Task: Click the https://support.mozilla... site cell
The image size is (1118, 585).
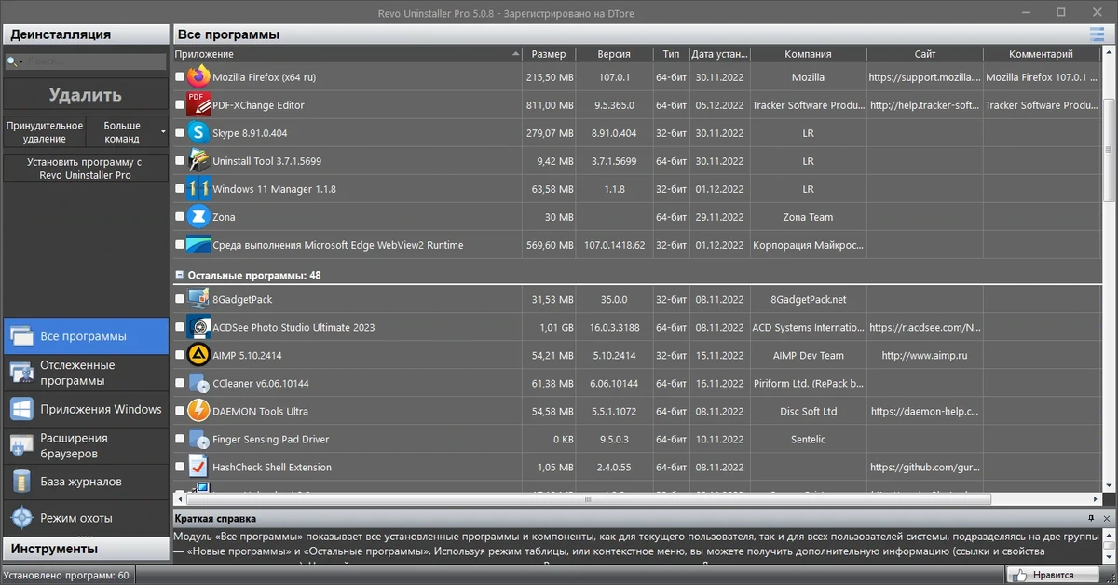Action: (924, 77)
